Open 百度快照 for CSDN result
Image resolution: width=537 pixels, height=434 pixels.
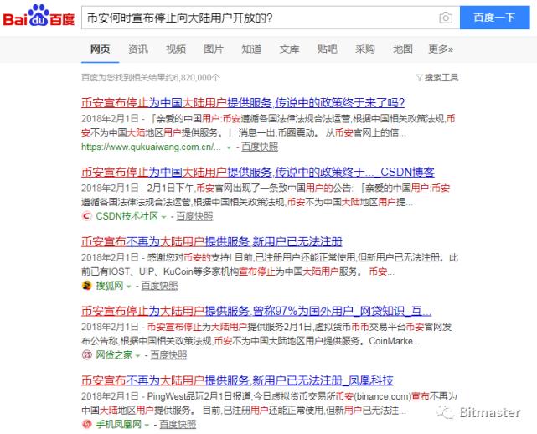[194, 216]
